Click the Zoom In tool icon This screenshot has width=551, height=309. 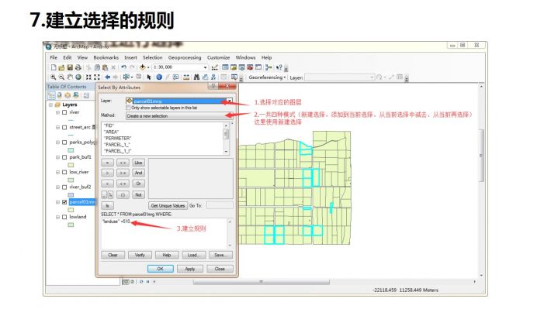(x=53, y=77)
